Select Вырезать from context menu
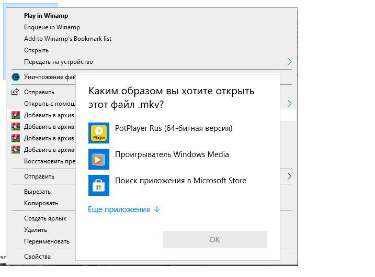This screenshot has width=375, height=277. click(x=37, y=192)
